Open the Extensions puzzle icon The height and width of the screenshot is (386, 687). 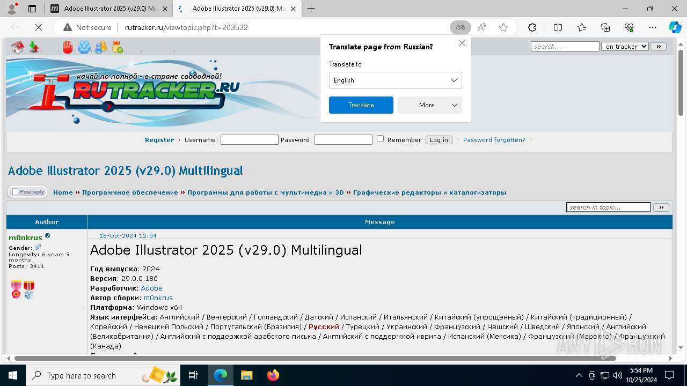[x=532, y=27]
